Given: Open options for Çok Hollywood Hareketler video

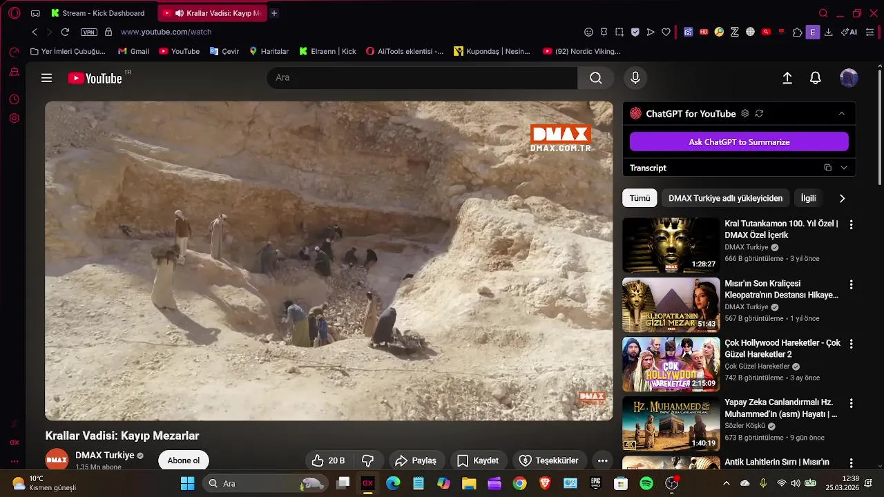Looking at the screenshot, I should (x=851, y=344).
